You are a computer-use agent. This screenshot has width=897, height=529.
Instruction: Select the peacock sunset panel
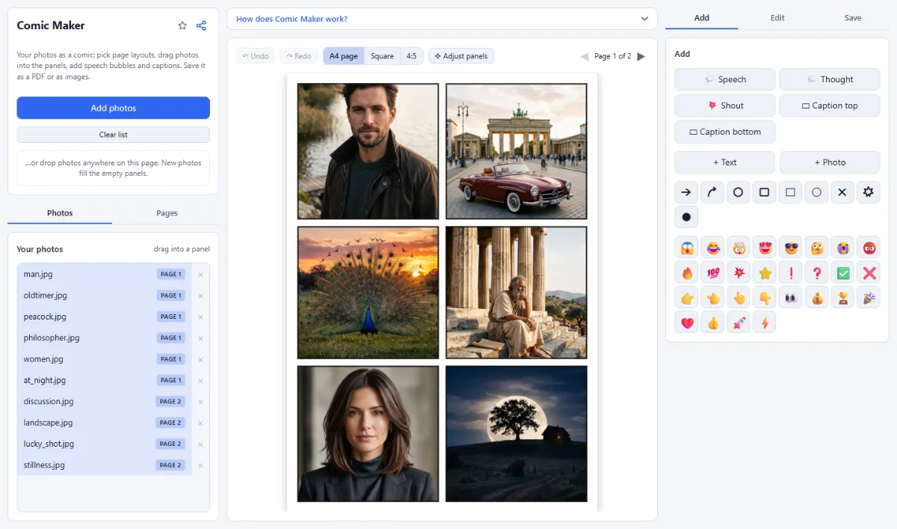pos(369,293)
